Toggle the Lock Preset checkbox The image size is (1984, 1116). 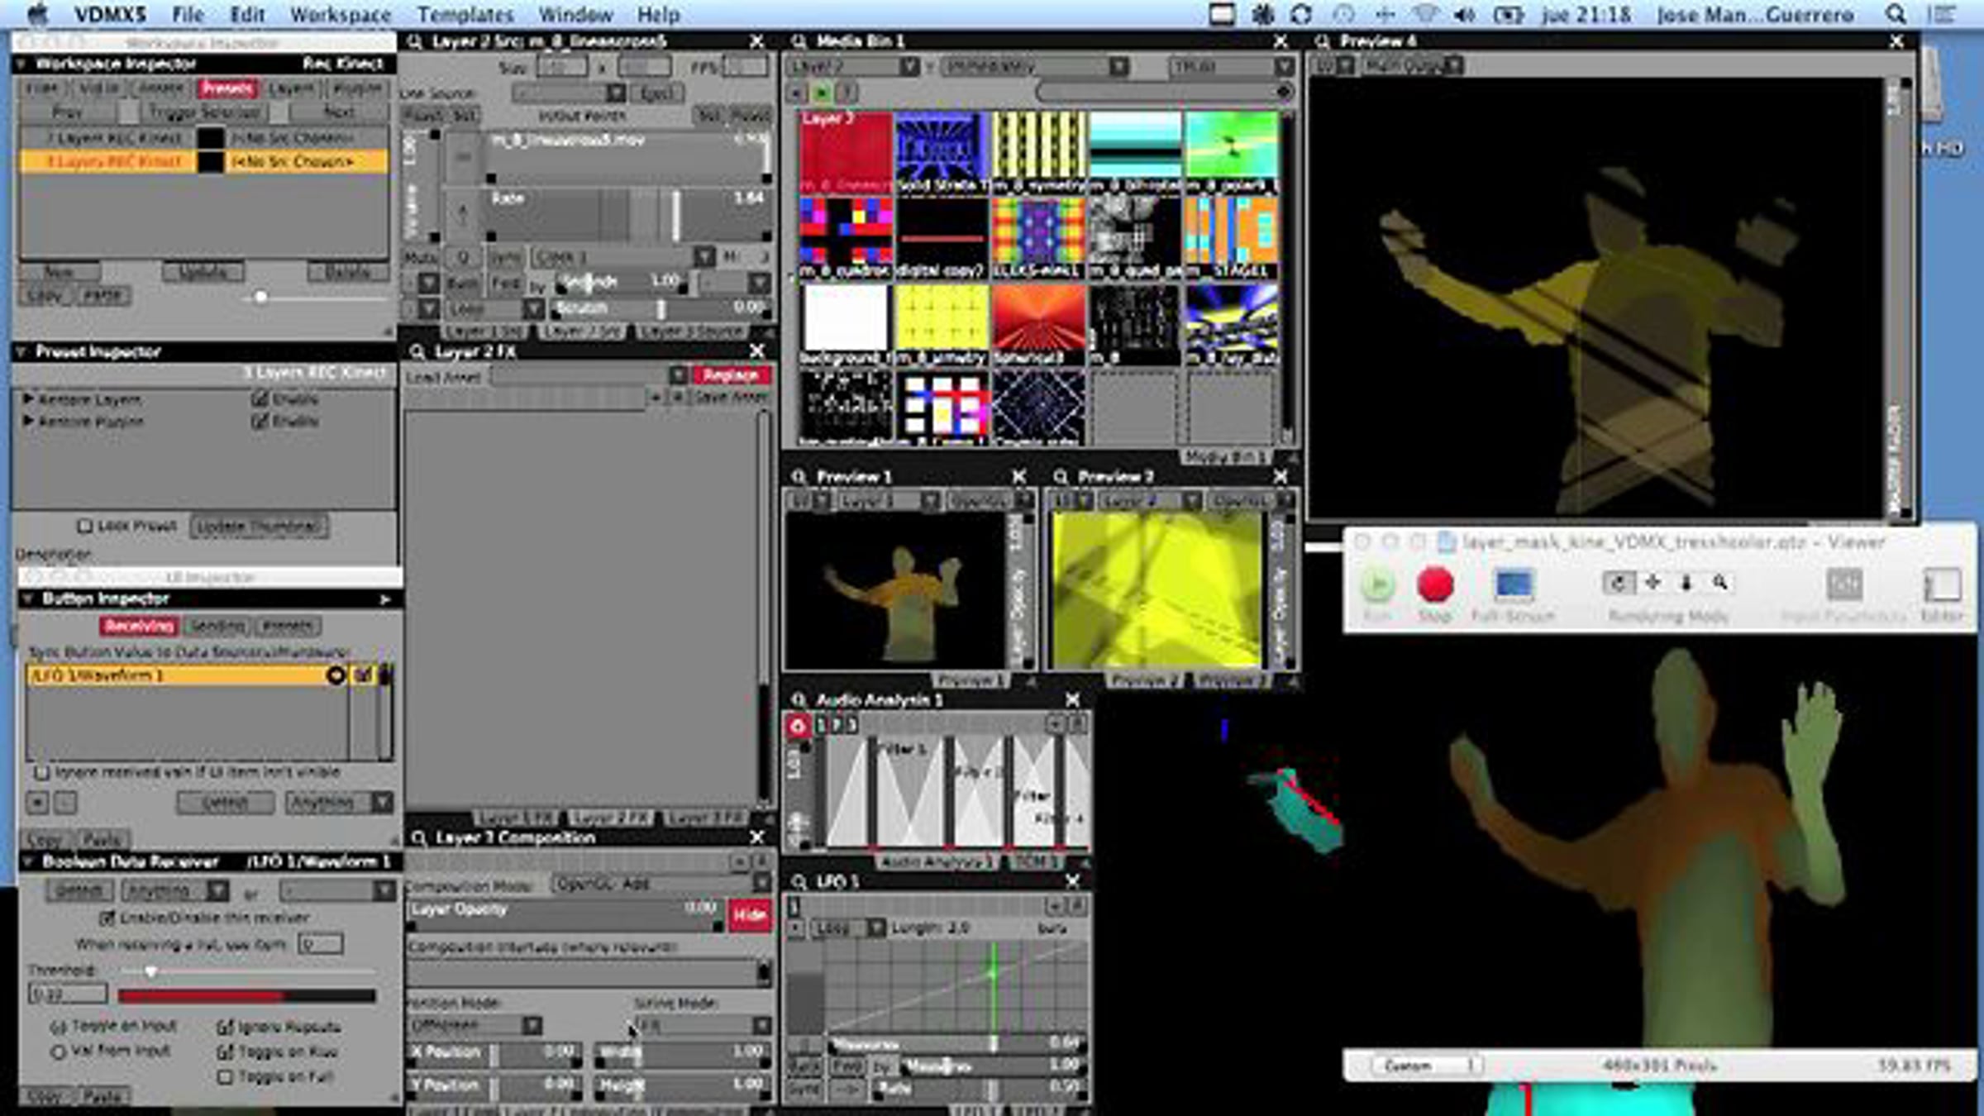coord(84,526)
